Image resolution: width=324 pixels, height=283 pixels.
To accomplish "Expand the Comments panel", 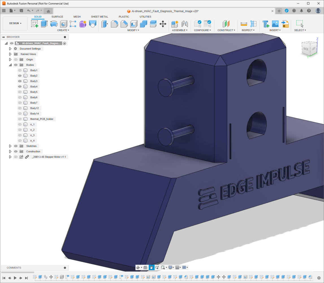I will click(x=65, y=268).
